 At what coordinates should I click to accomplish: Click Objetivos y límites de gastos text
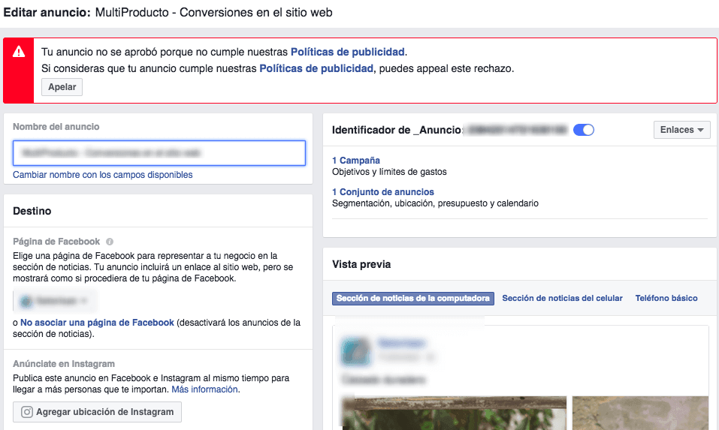pyautogui.click(x=389, y=172)
